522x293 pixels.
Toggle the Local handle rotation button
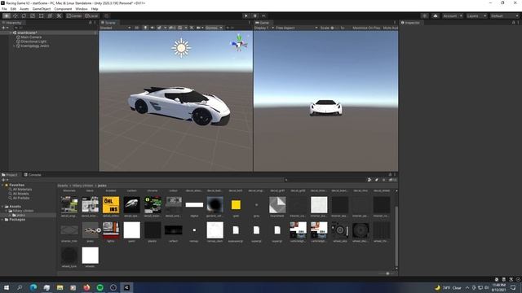coord(91,15)
